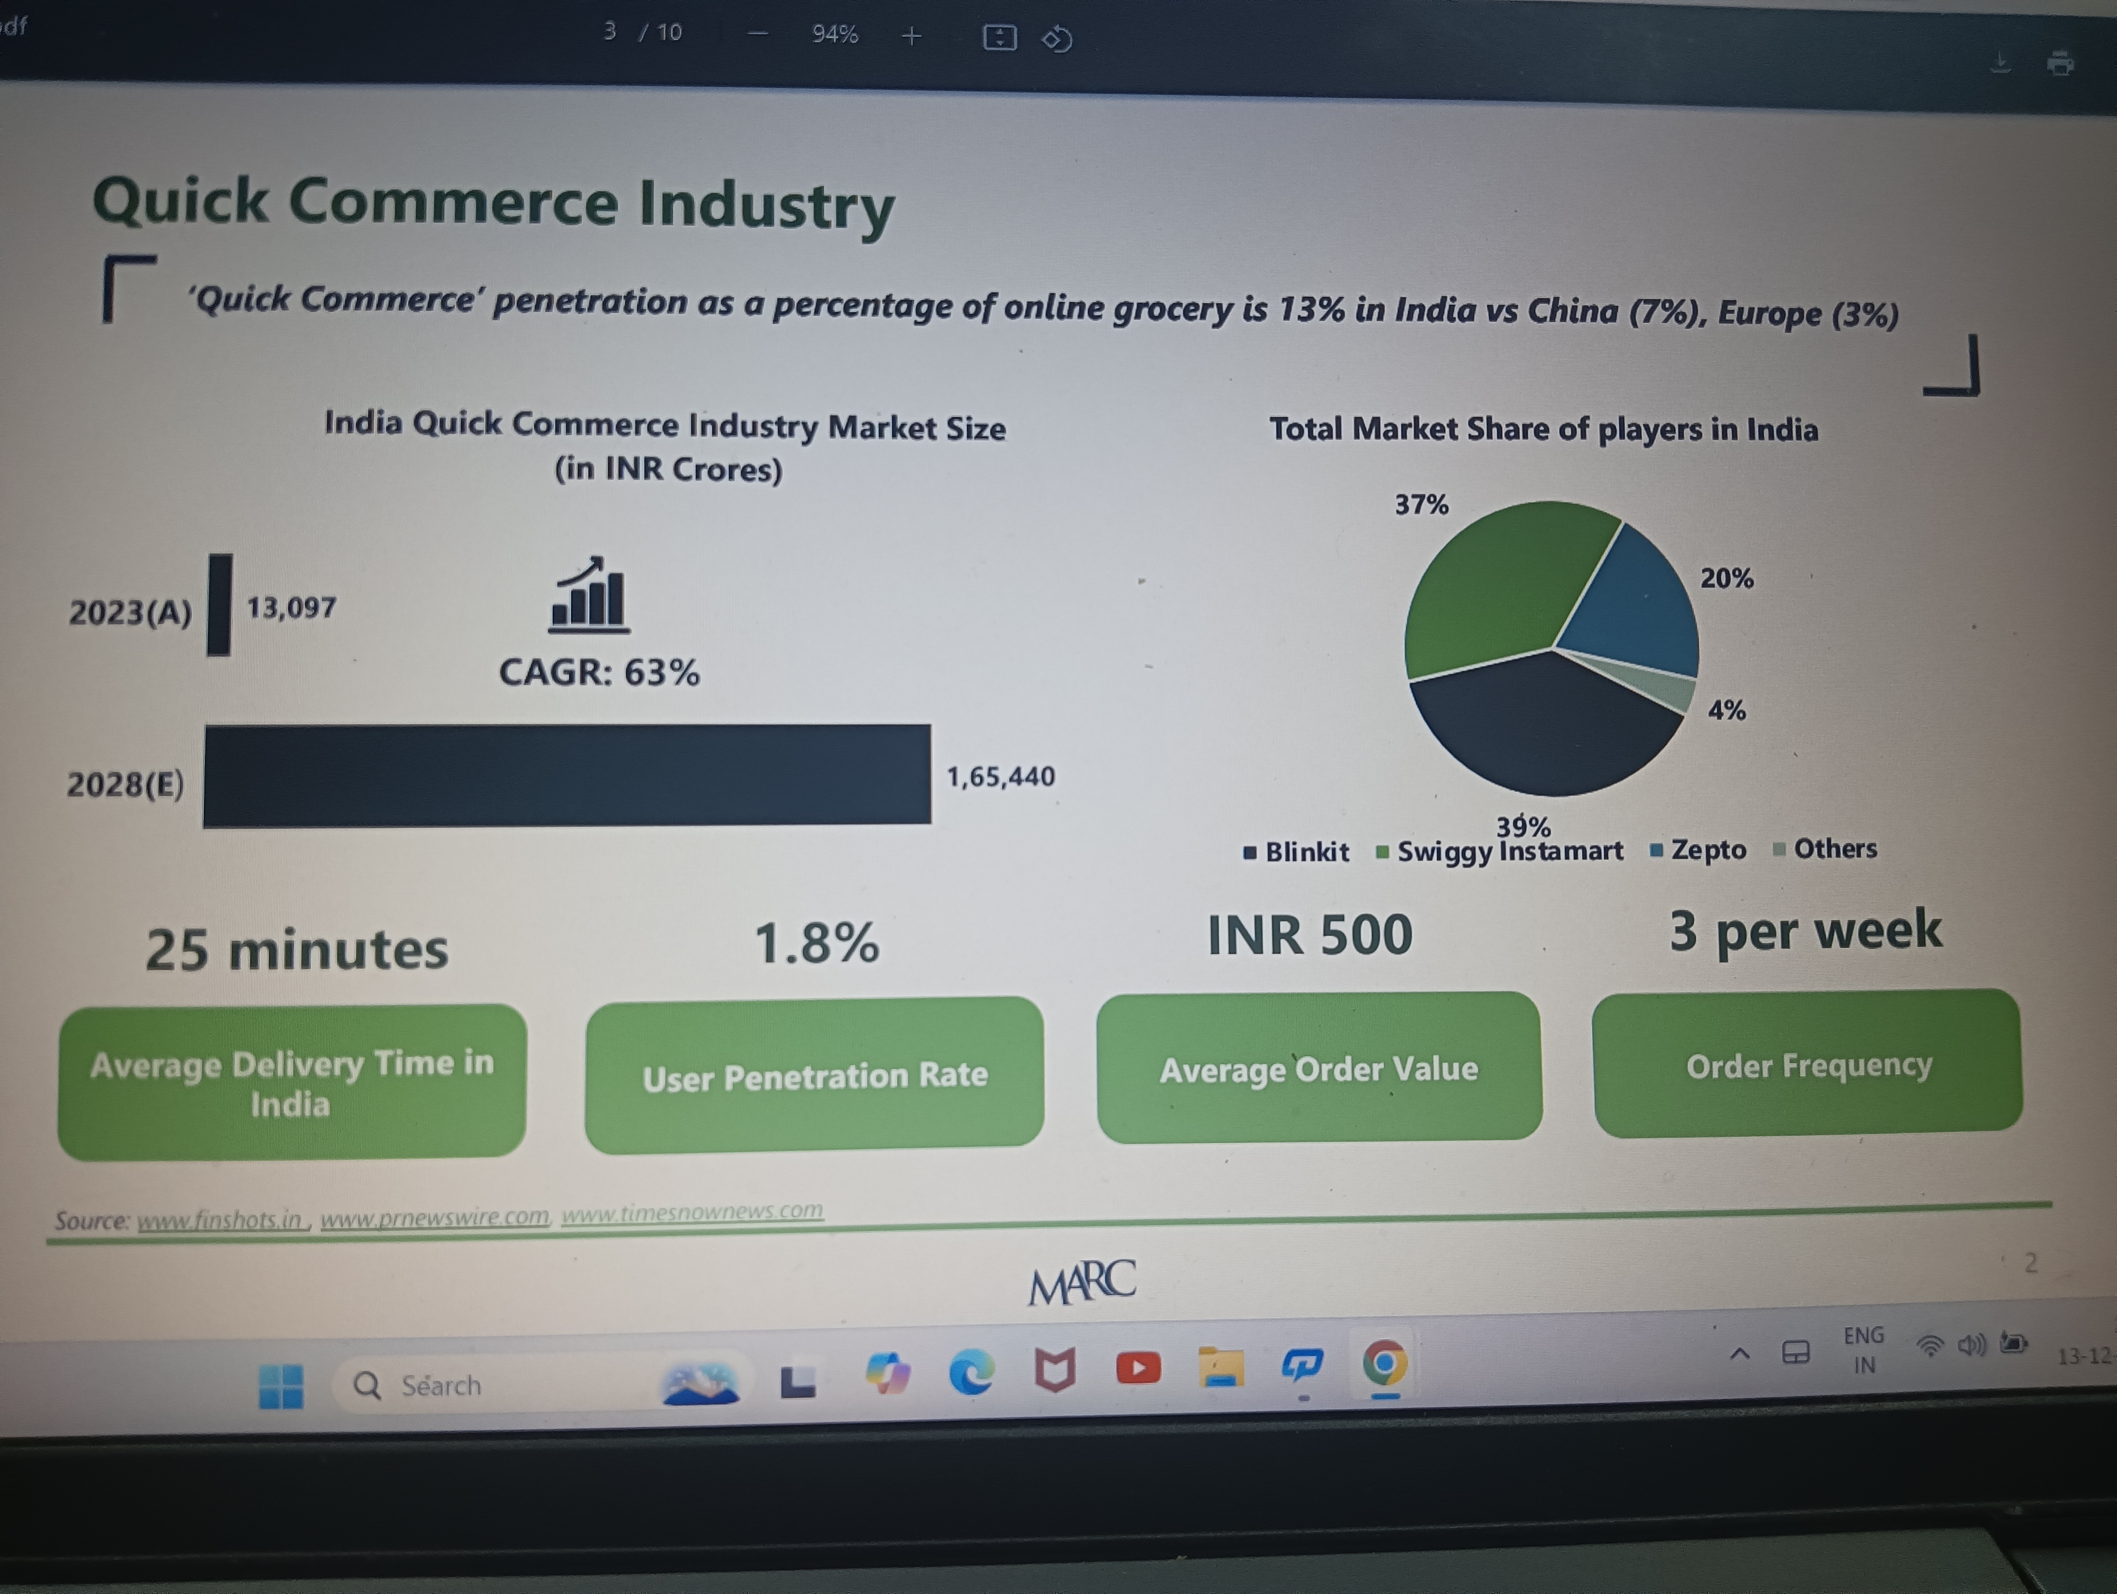Click the fit to page icon
Screen dimensions: 2117x1594
click(999, 38)
